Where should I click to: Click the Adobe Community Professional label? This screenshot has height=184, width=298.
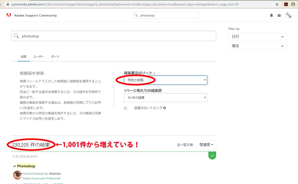(42, 179)
